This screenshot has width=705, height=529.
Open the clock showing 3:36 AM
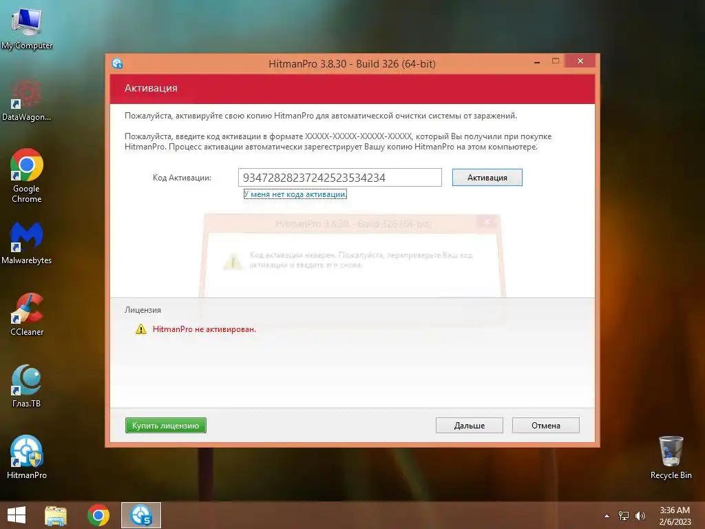[x=675, y=516]
